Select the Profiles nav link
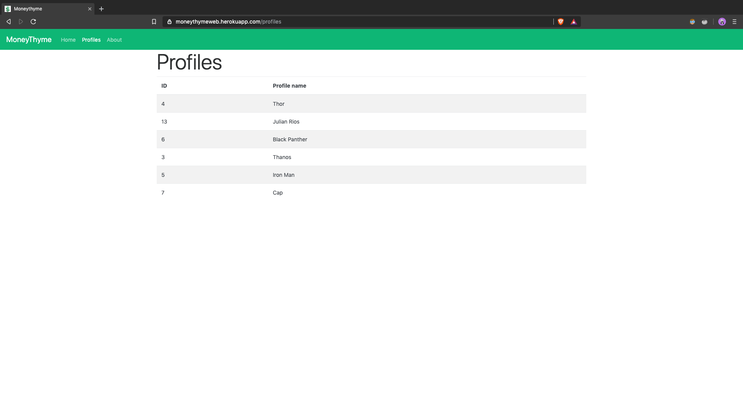Viewport: 743px width, 417px height. click(x=91, y=40)
